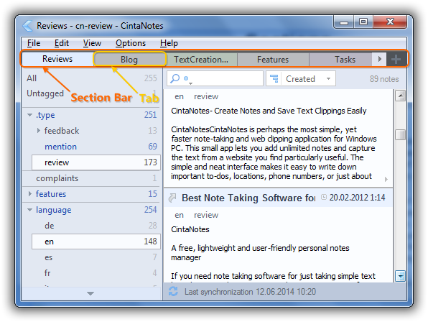Open the View menu
The height and width of the screenshot is (322, 428).
92,43
